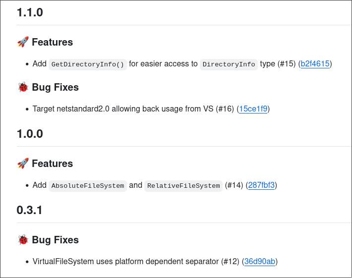
Task: Click the RelativeFileSystem code snippet
Action: point(183,186)
